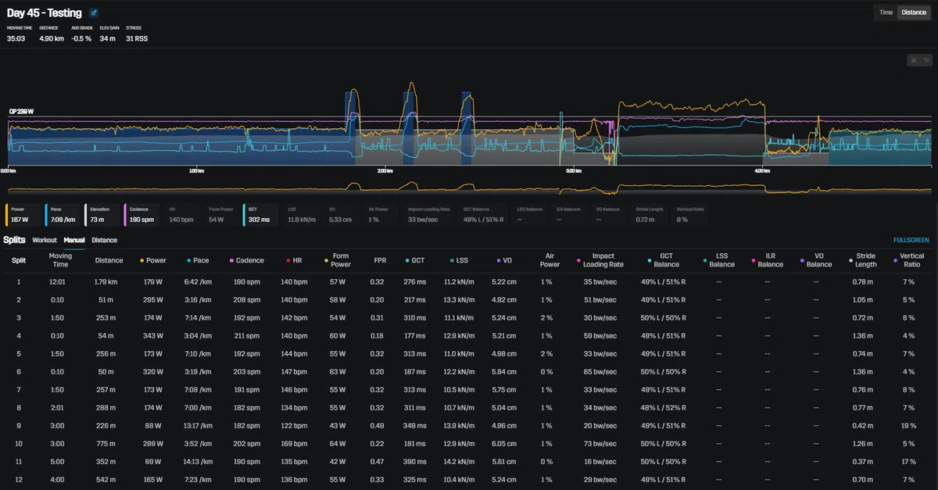This screenshot has width=938, height=490.
Task: Enable the Impact Loading Rate chip
Action: coord(428,215)
